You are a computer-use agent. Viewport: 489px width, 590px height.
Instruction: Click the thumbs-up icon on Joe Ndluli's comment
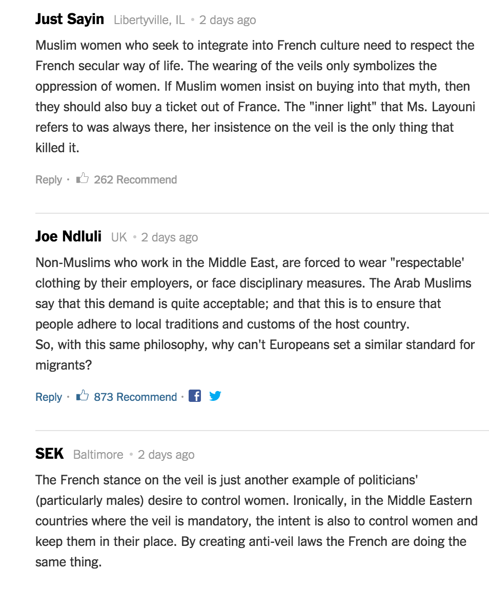[x=82, y=396]
